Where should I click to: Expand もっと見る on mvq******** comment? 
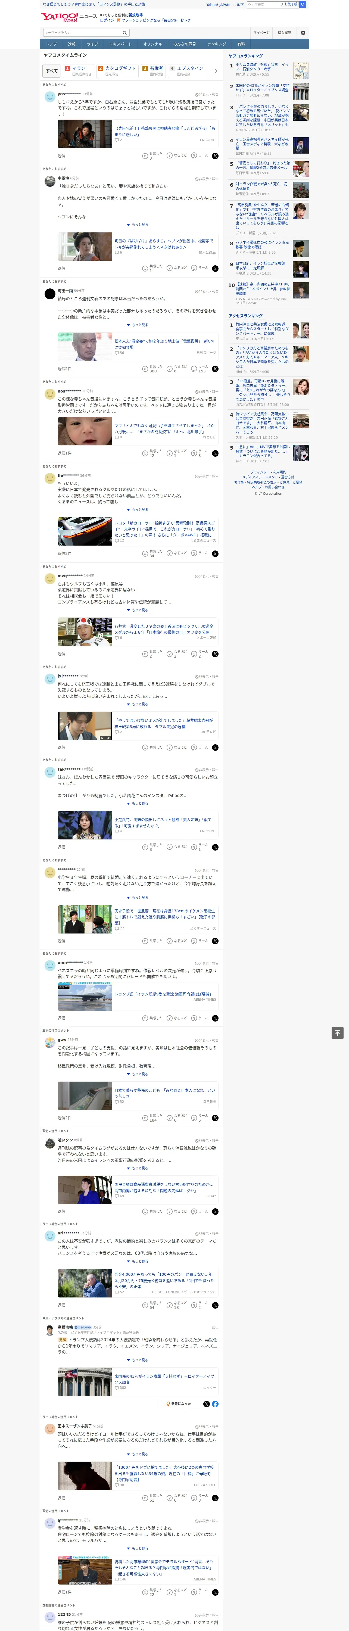tap(138, 610)
